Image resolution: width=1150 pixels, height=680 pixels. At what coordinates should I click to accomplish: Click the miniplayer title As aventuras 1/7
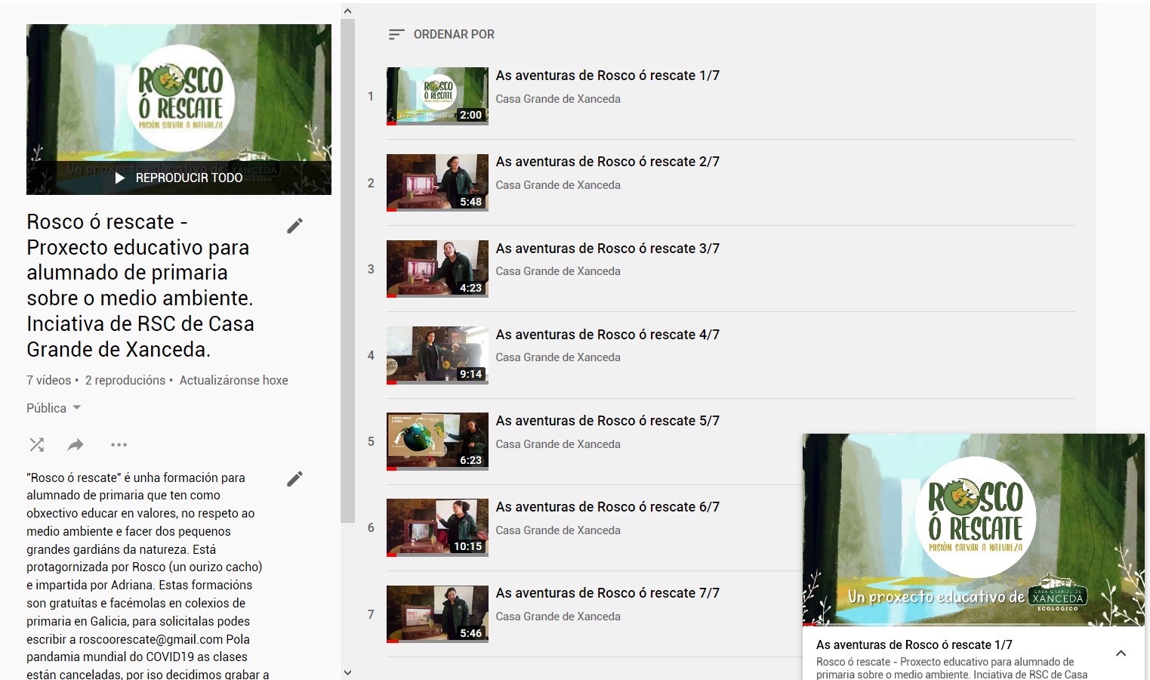[914, 644]
